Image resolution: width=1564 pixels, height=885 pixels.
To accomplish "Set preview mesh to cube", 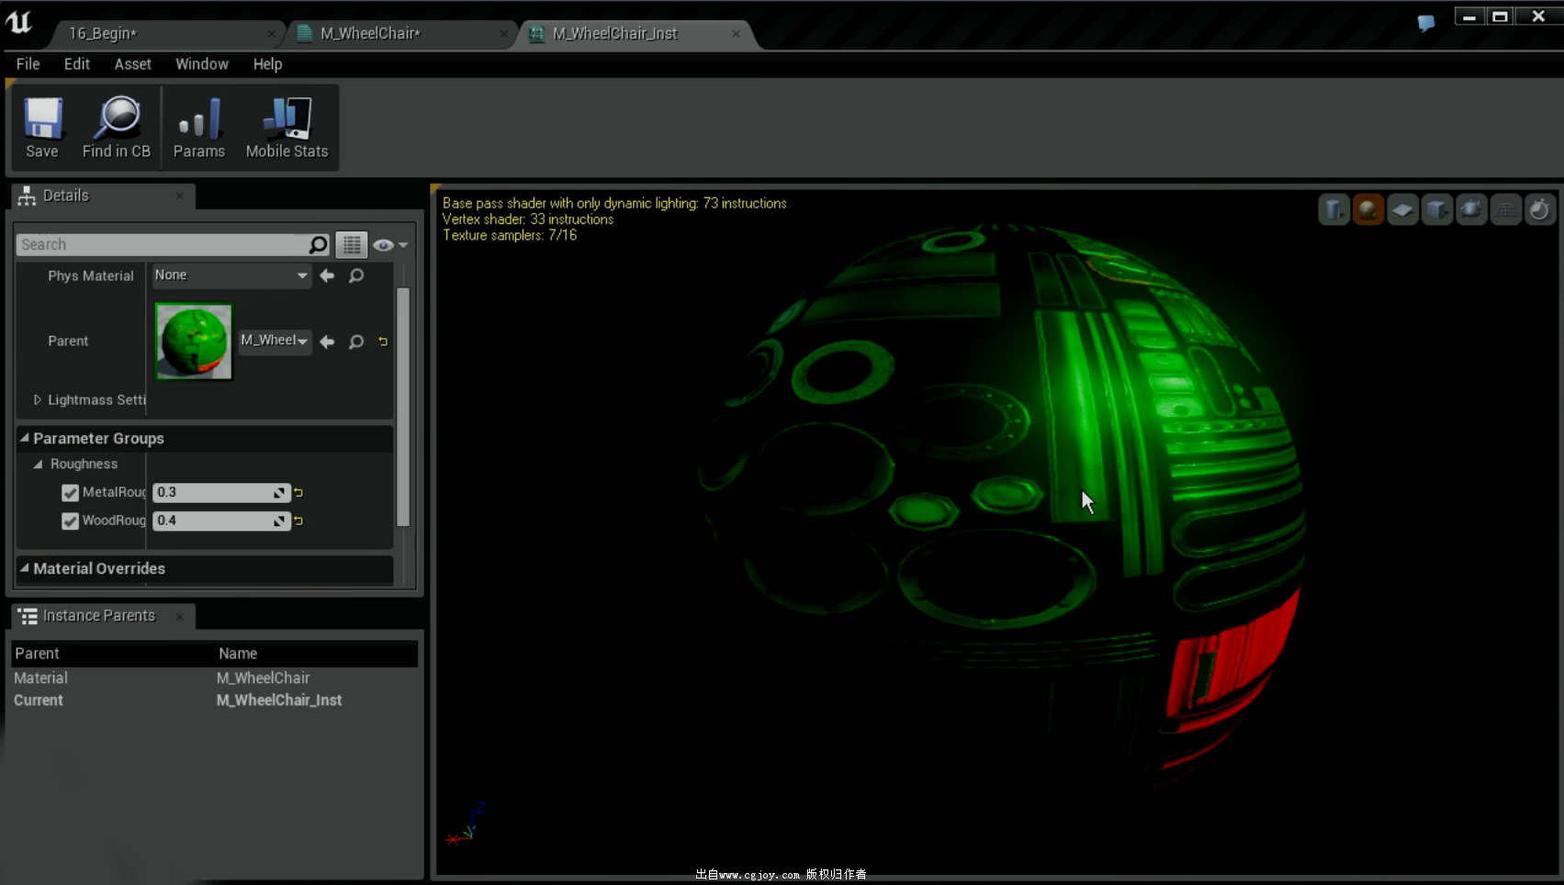I will (x=1436, y=210).
